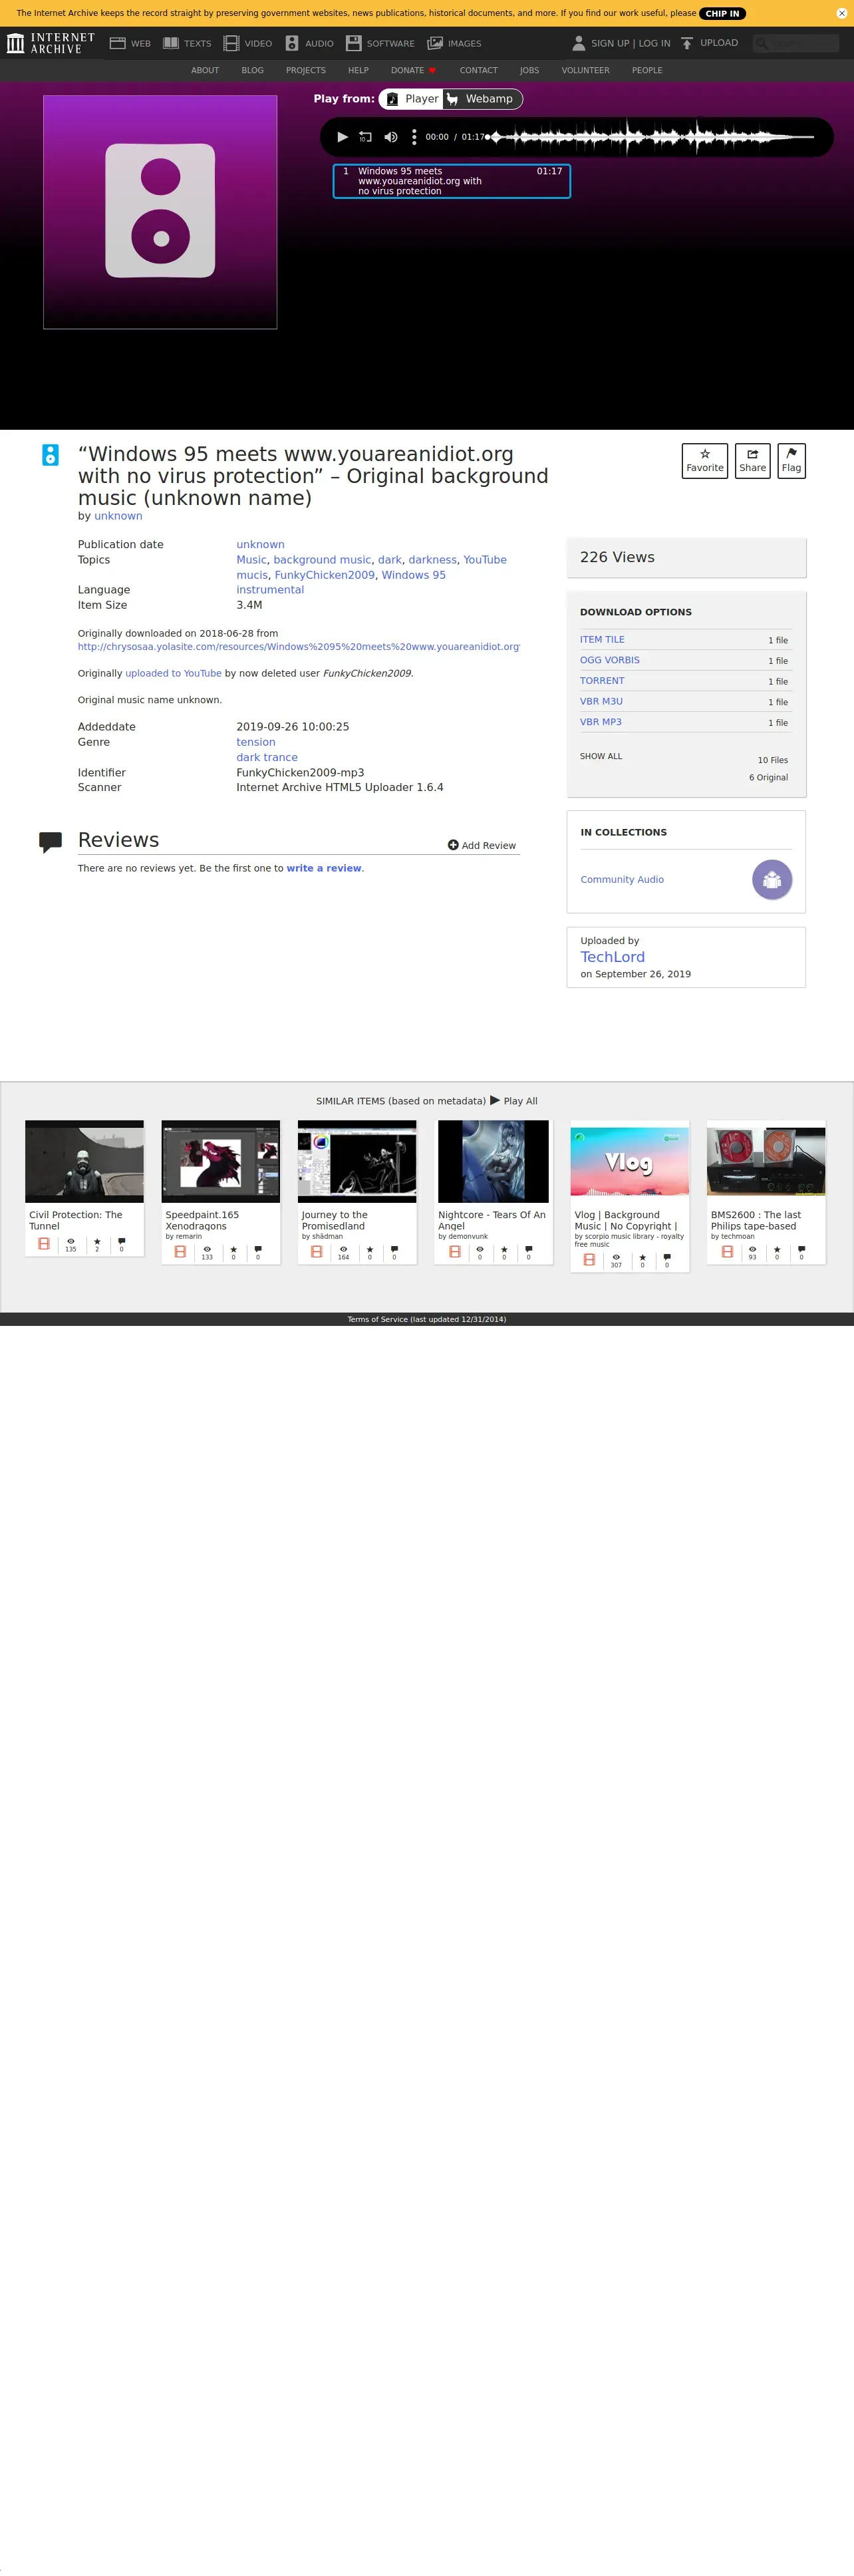Image resolution: width=854 pixels, height=2576 pixels.
Task: Open 'Journey to the Promisedland' item
Action: click(x=357, y=1192)
